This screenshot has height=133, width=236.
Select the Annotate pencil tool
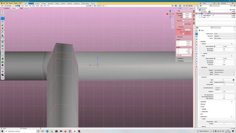(3, 32)
